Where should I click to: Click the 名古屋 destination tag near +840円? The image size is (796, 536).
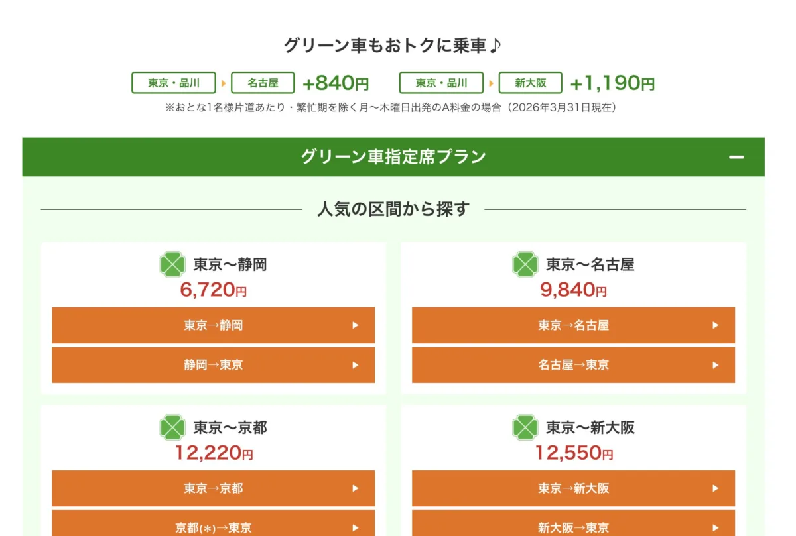click(x=263, y=83)
